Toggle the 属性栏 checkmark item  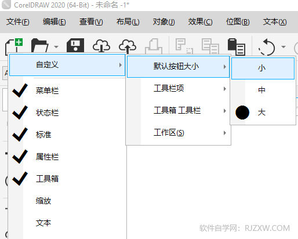coord(67,157)
